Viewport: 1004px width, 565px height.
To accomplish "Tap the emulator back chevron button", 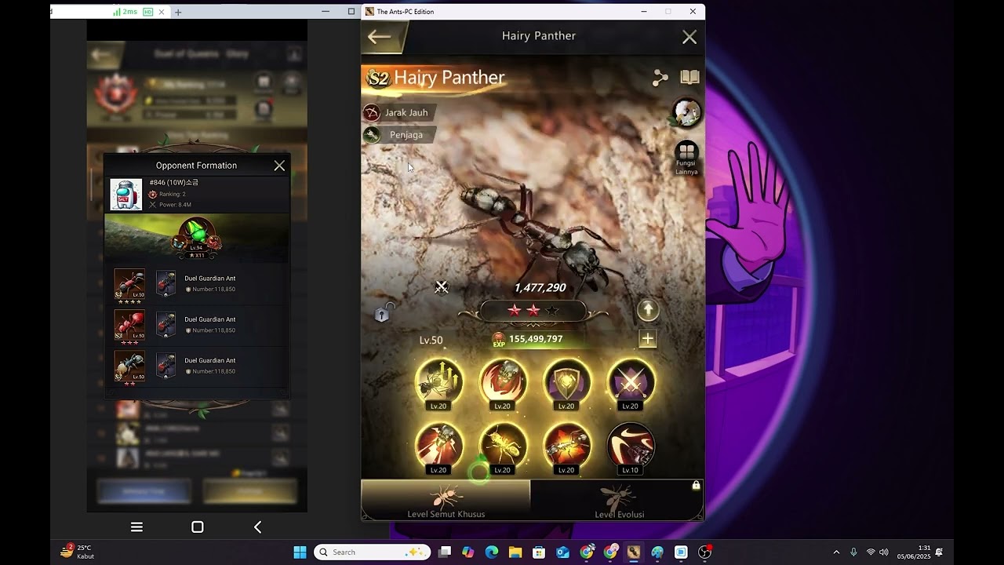I will click(257, 527).
